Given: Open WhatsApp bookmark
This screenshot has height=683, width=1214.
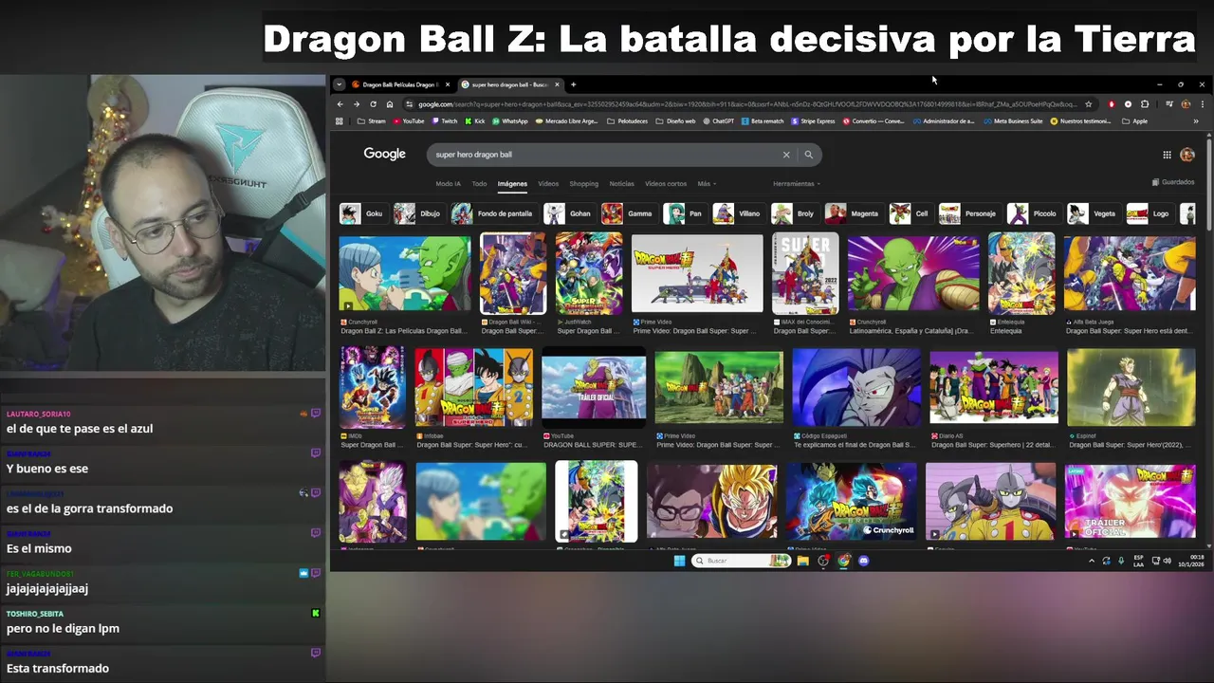Looking at the screenshot, I should click(509, 121).
